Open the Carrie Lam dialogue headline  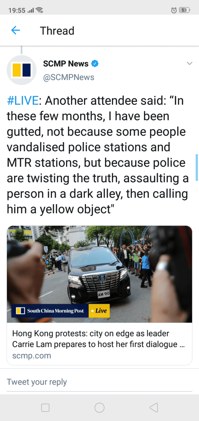[99, 339]
